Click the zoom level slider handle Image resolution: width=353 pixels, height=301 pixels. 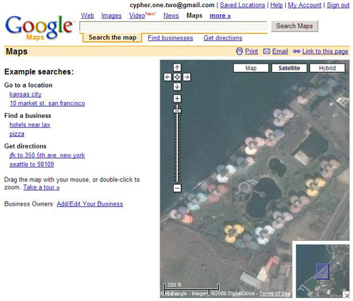(x=177, y=111)
